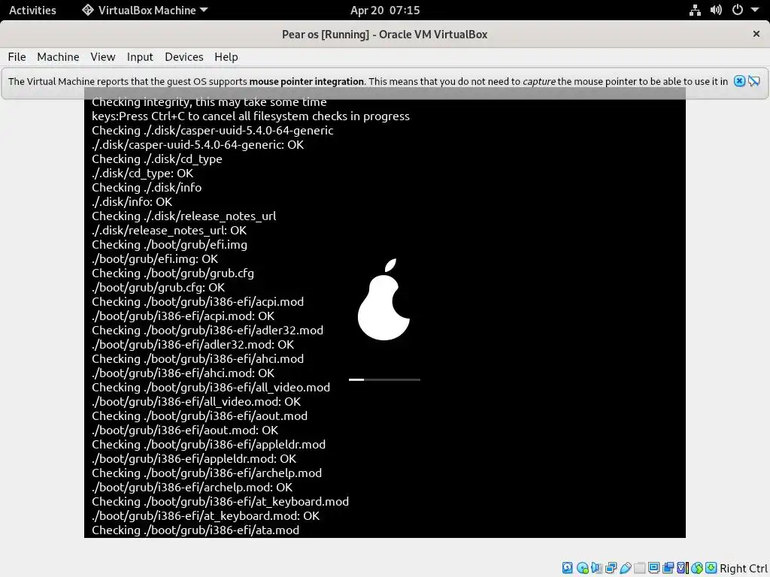
Task: Click './.disk/release_notes_url: OK' line
Action: click(169, 230)
